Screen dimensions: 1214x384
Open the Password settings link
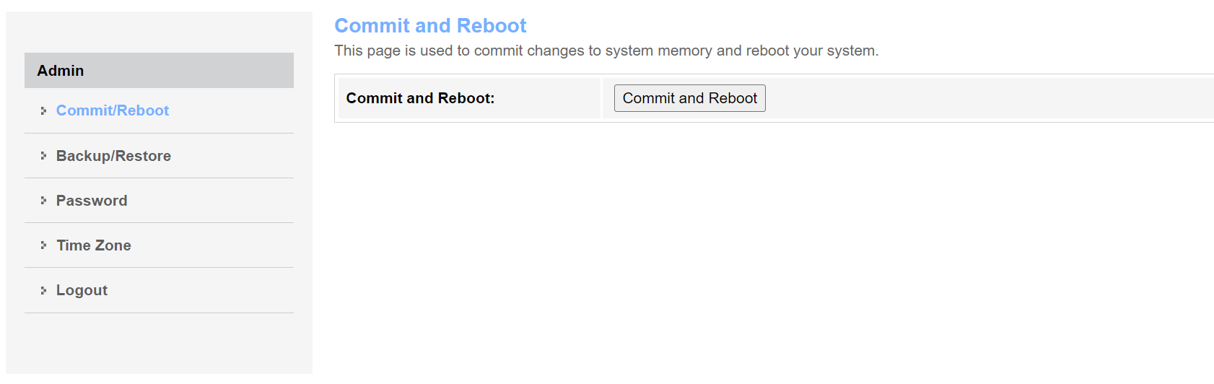(x=92, y=201)
